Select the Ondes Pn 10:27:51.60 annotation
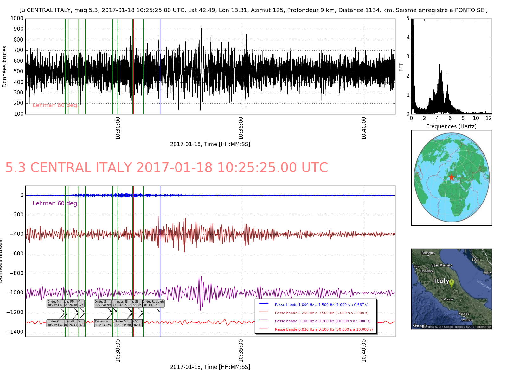Image resolution: width=507 pixels, height=374 pixels. pos(55,303)
